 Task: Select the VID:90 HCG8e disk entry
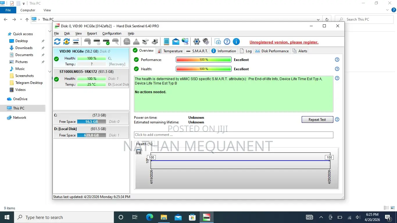[91, 58]
